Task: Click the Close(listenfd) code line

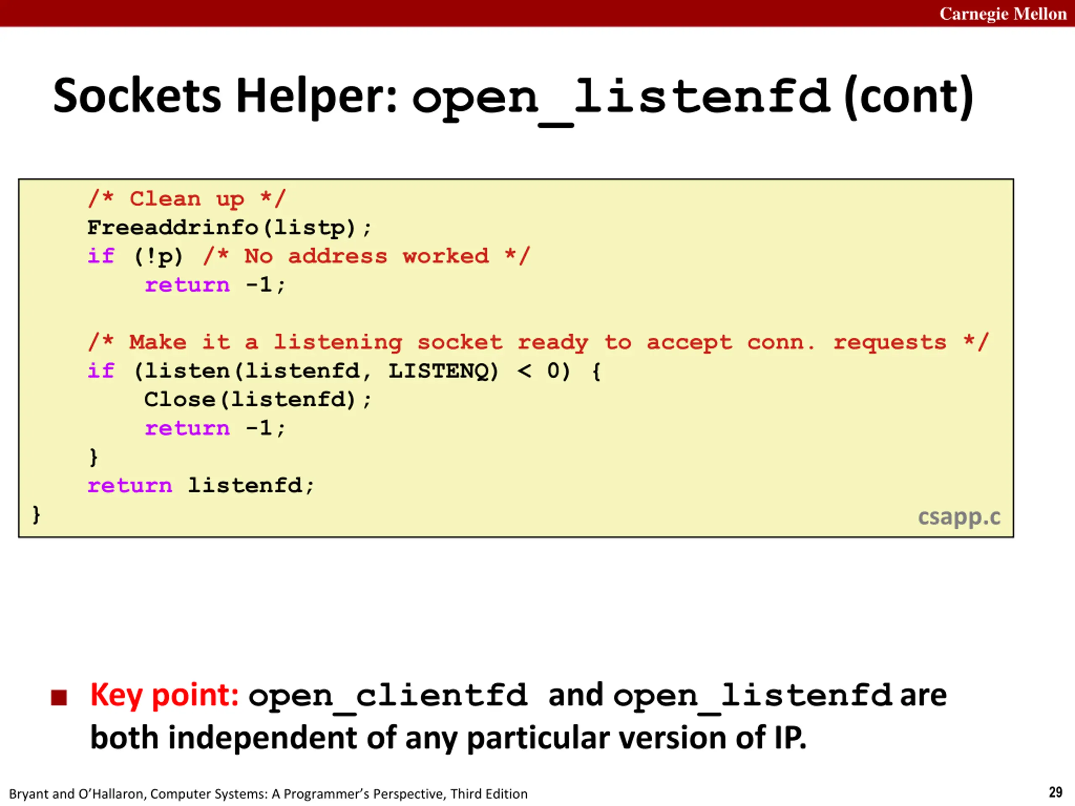Action: 257,400
